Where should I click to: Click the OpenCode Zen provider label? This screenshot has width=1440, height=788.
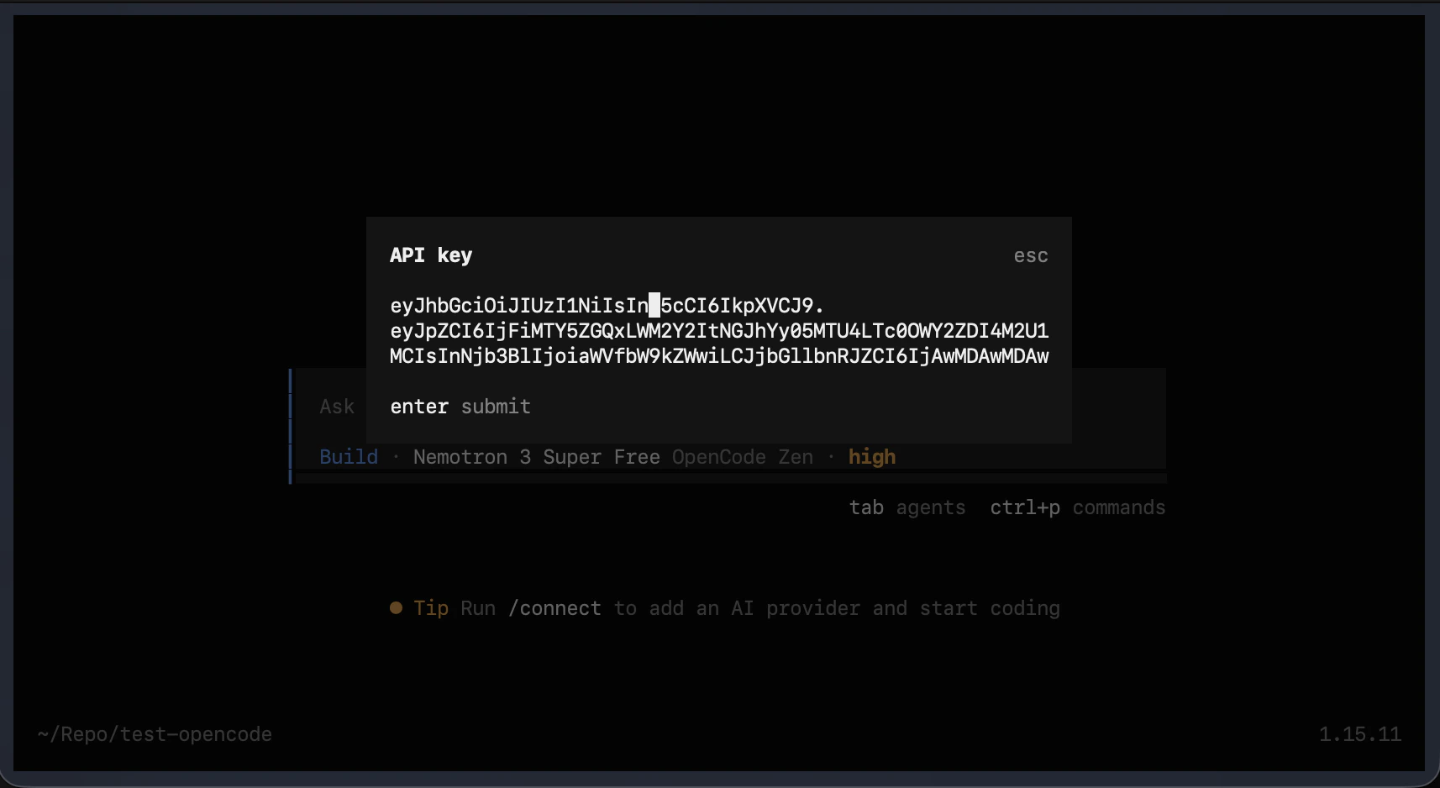(743, 457)
